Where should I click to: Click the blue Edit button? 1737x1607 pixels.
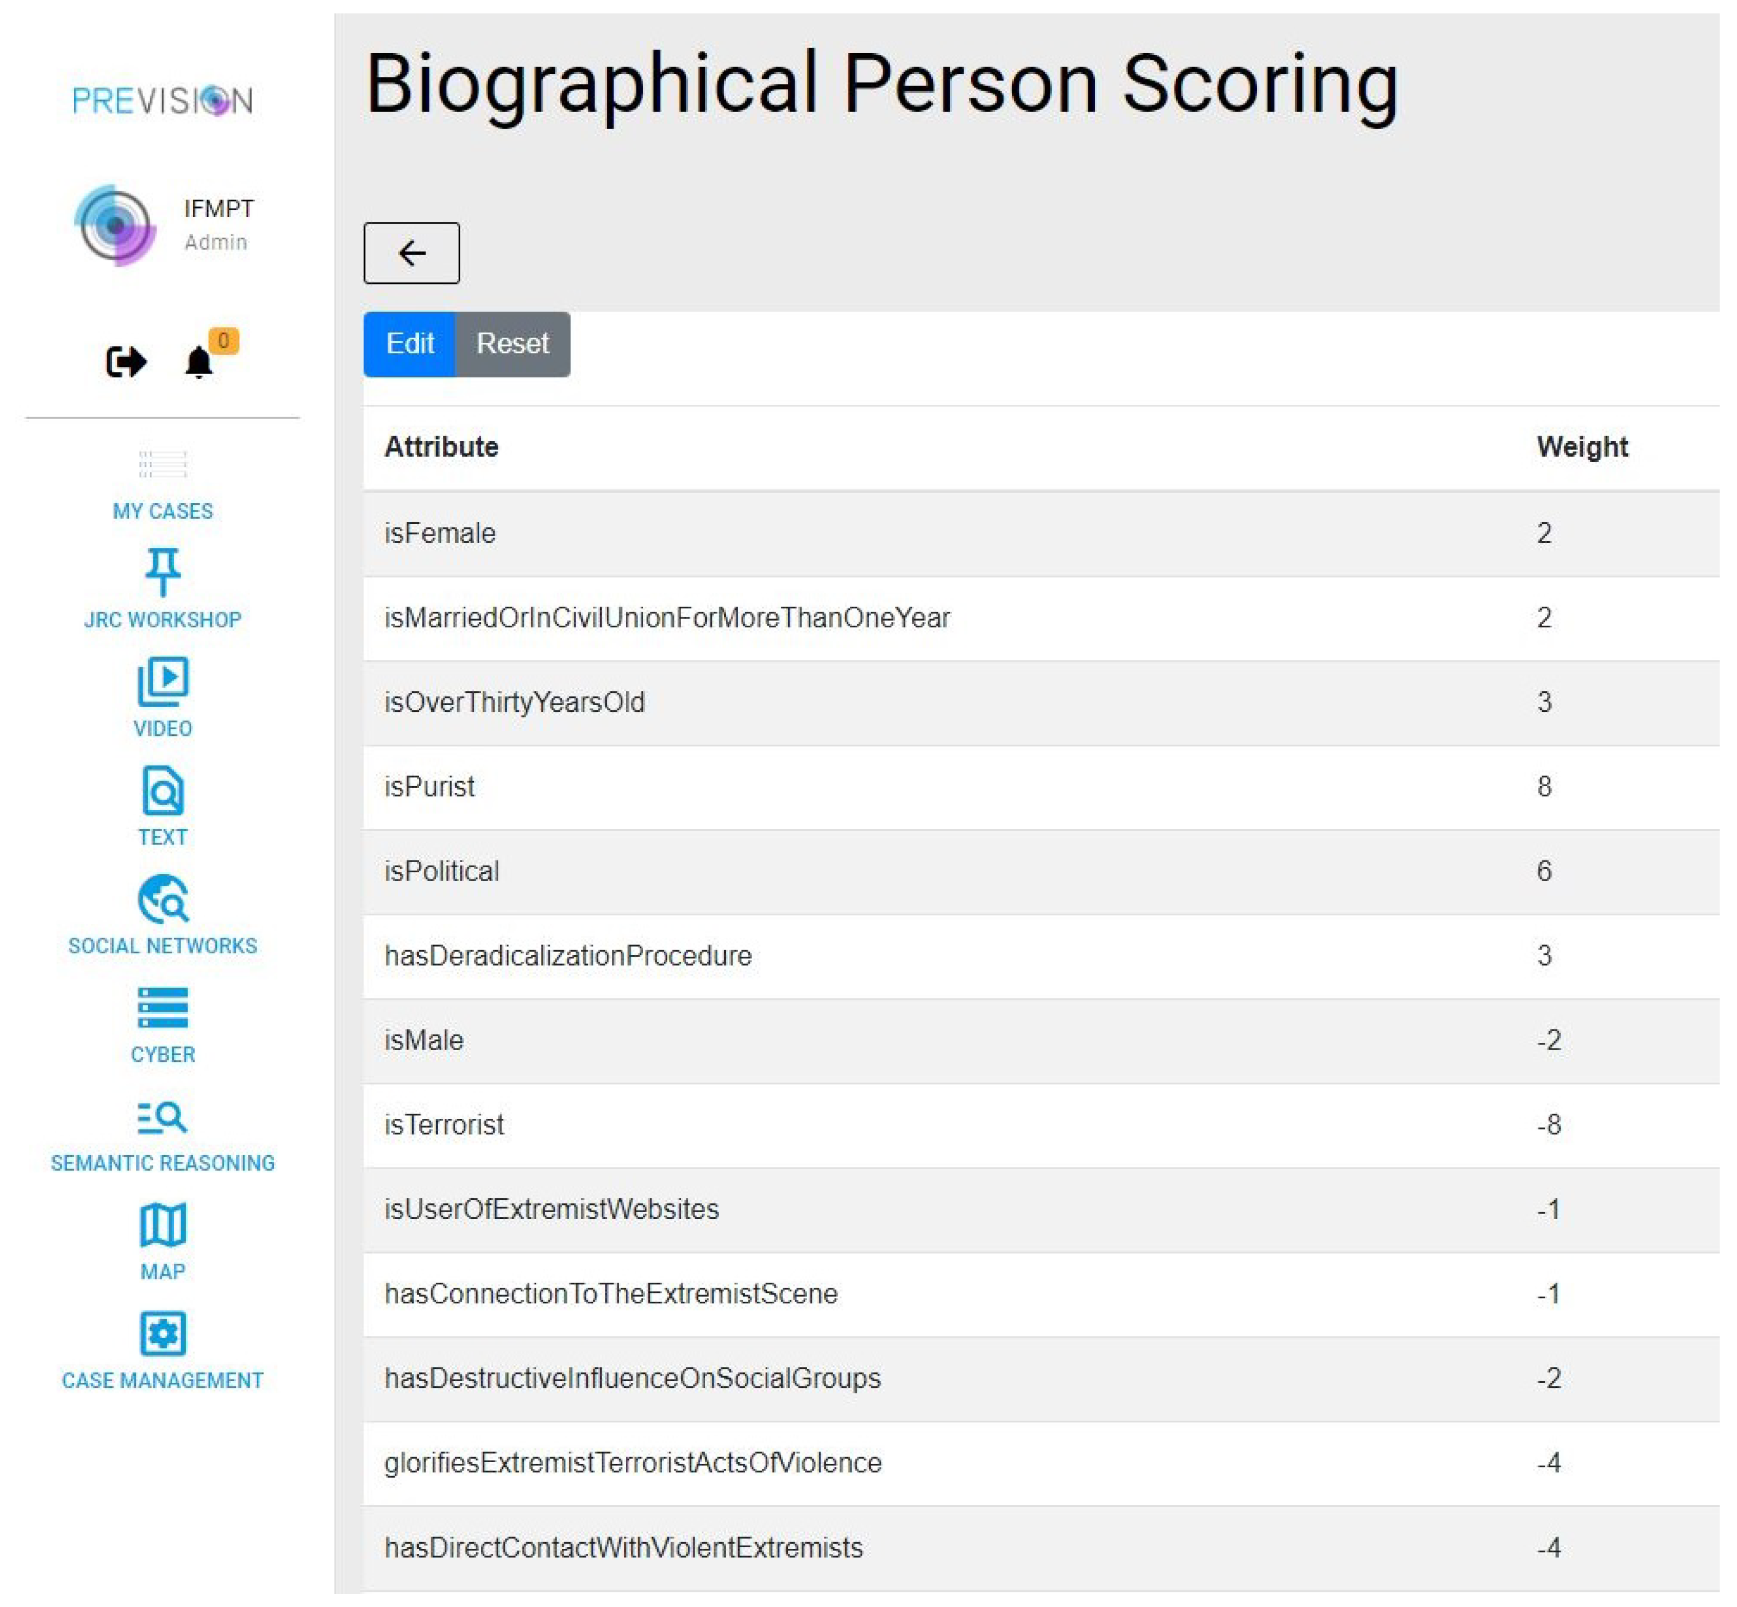pyautogui.click(x=410, y=343)
